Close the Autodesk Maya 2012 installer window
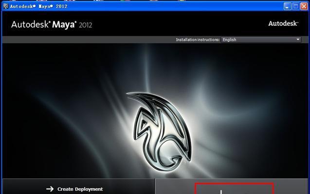 click(x=304, y=6)
